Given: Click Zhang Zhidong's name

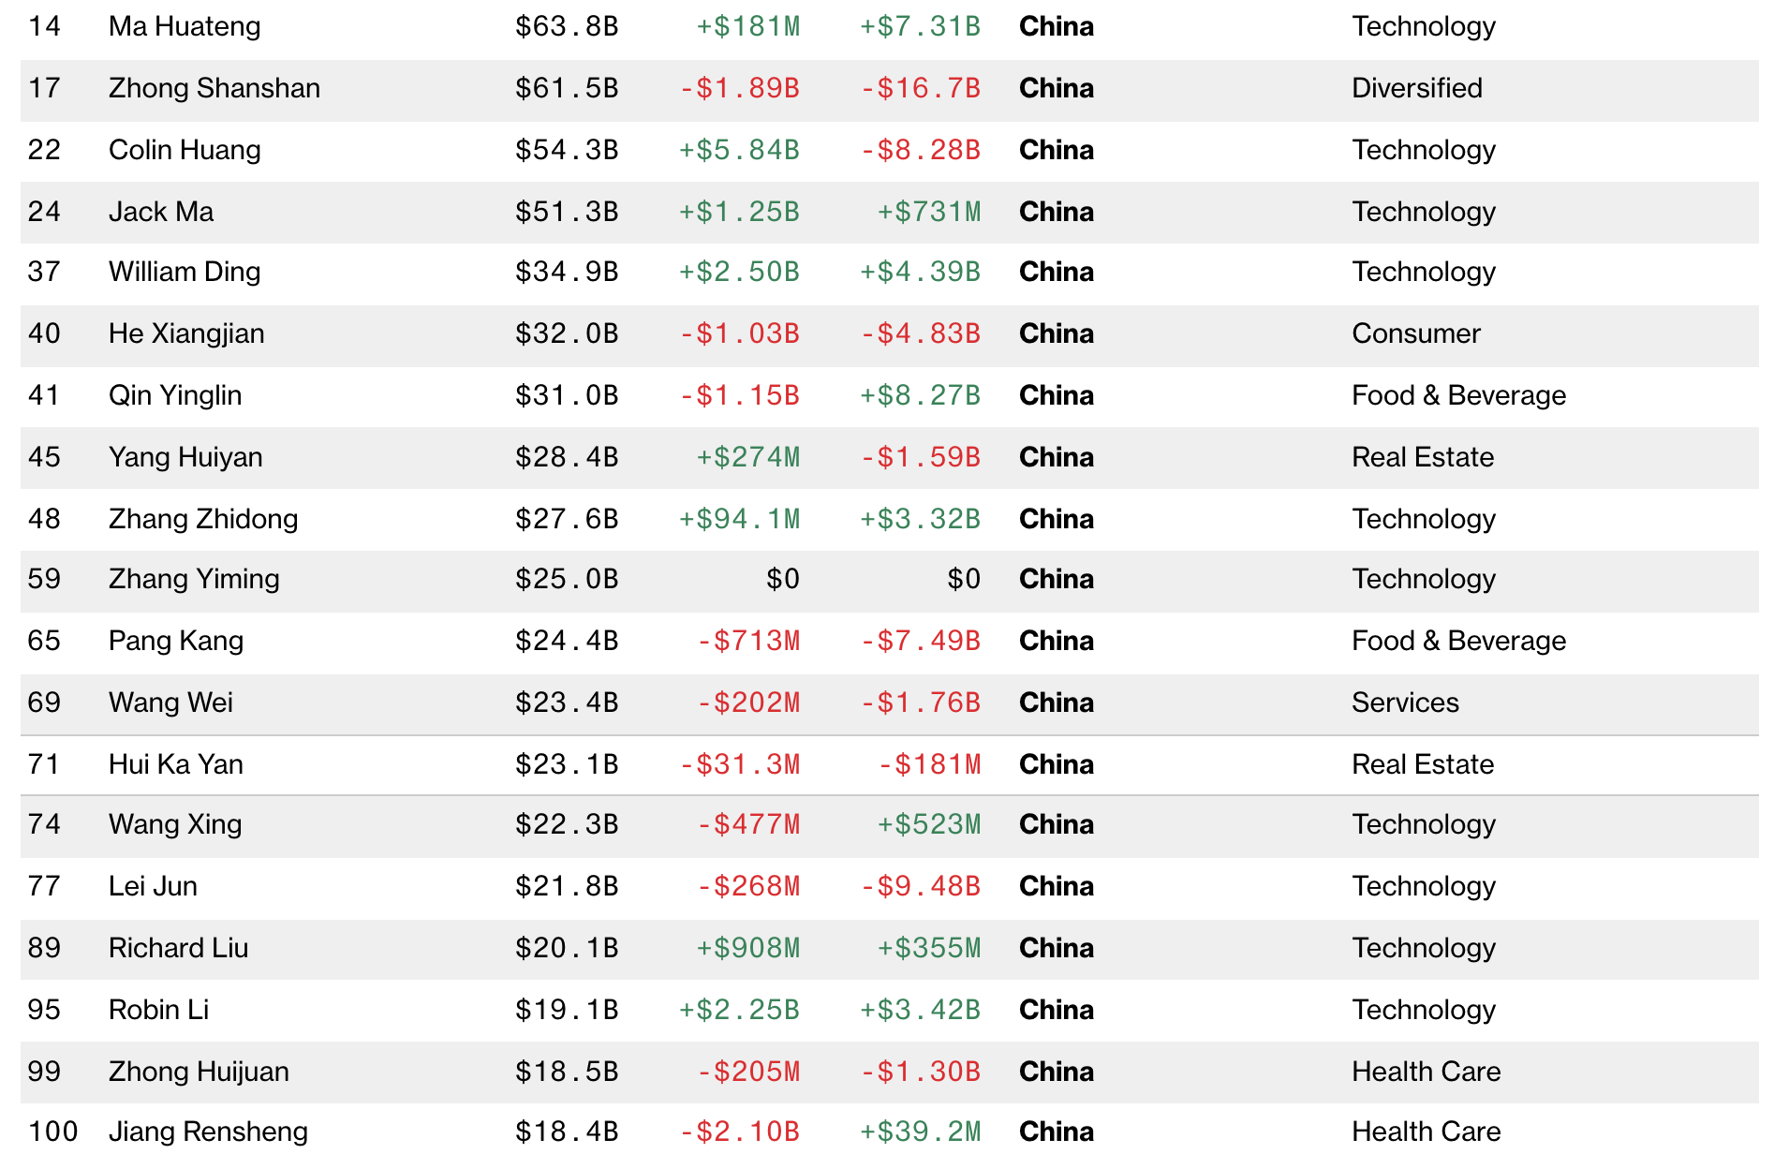Looking at the screenshot, I should tap(203, 519).
